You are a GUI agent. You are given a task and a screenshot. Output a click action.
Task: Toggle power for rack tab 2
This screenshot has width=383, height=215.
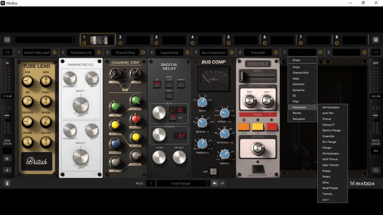pos(120,43)
